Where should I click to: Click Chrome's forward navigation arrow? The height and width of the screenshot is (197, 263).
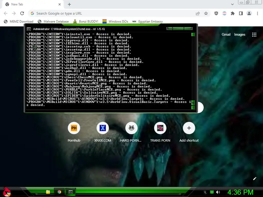tap(14, 13)
